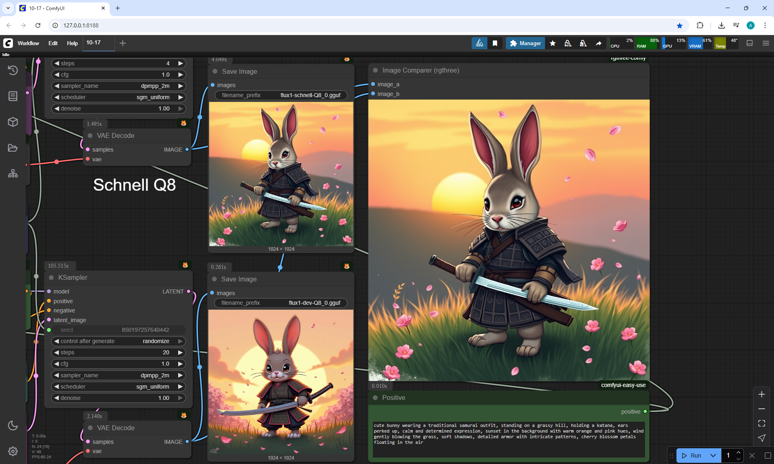This screenshot has height=464, width=774.
Task: Collapse the Image Comparer node dot
Action: [x=375, y=70]
